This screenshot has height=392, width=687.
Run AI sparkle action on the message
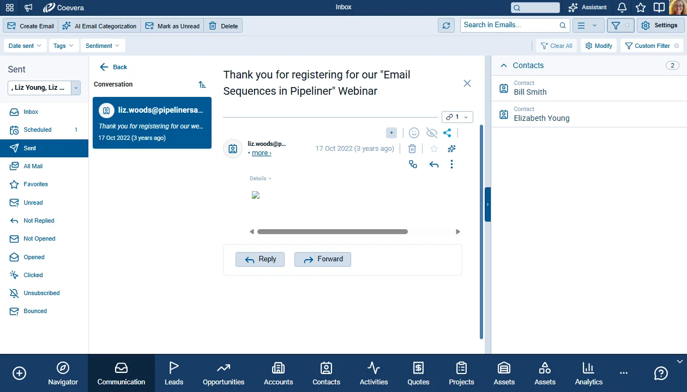(x=451, y=149)
